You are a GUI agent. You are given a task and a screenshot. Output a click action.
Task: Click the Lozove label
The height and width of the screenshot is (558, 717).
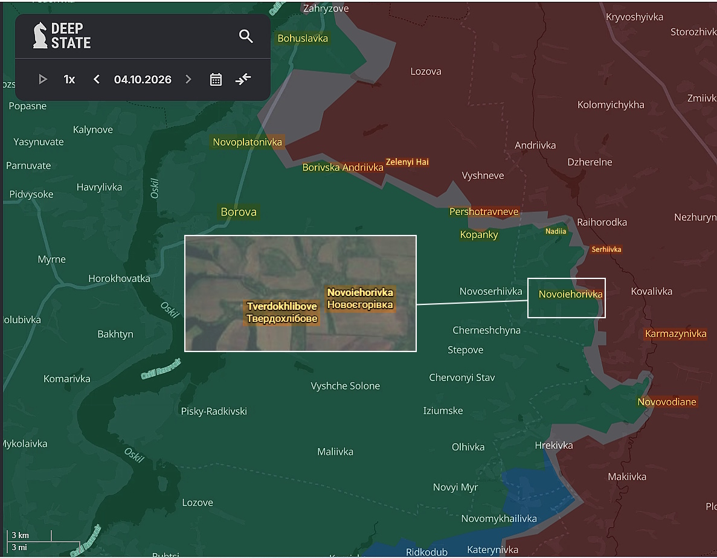tap(198, 502)
